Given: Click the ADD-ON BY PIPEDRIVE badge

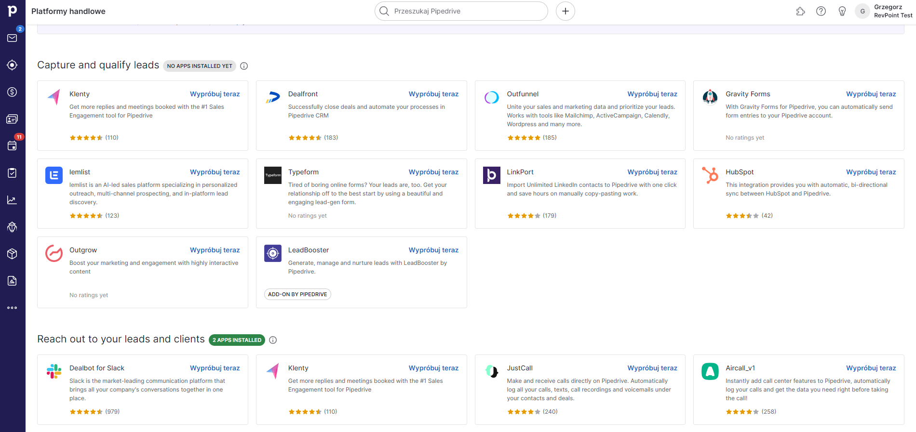Looking at the screenshot, I should click(297, 294).
